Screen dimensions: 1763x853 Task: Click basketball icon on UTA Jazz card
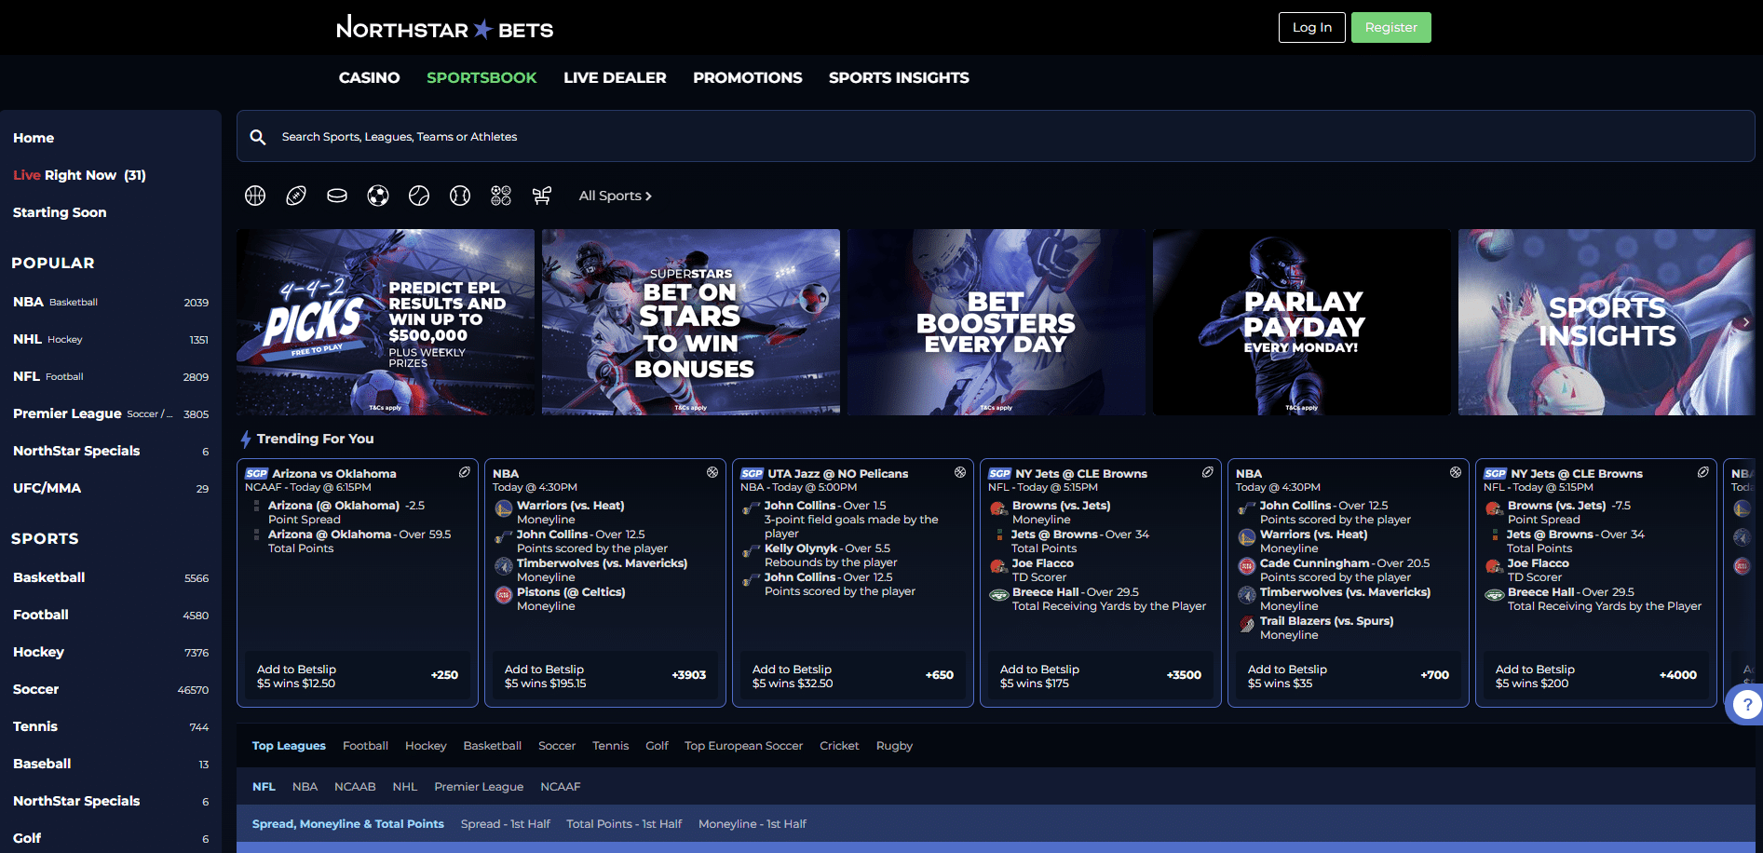[x=960, y=472]
